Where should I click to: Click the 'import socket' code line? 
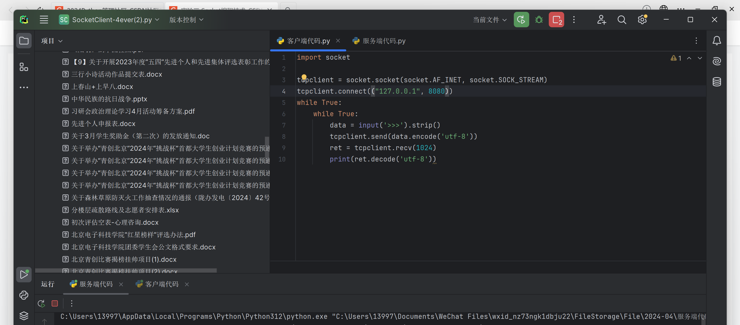tap(323, 57)
